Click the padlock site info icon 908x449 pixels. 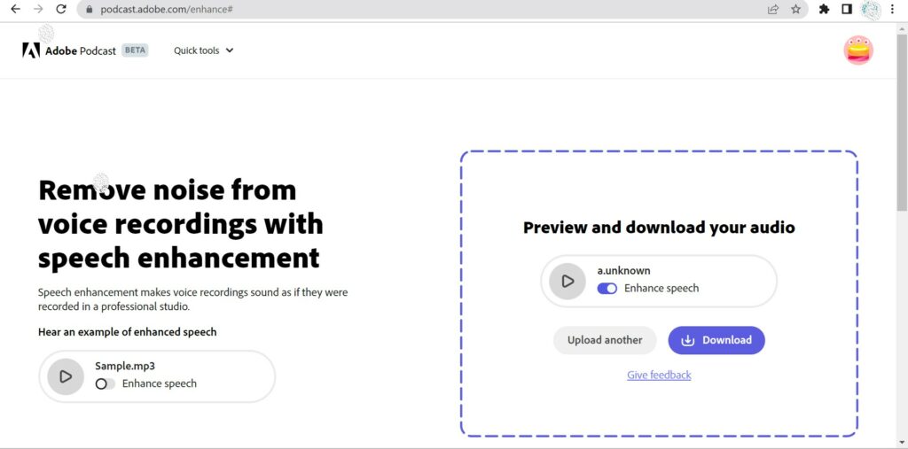[90, 9]
